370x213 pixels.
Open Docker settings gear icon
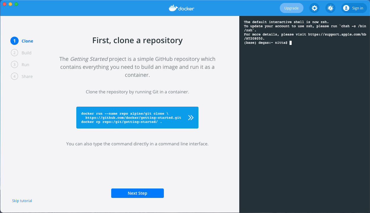tap(314, 8)
